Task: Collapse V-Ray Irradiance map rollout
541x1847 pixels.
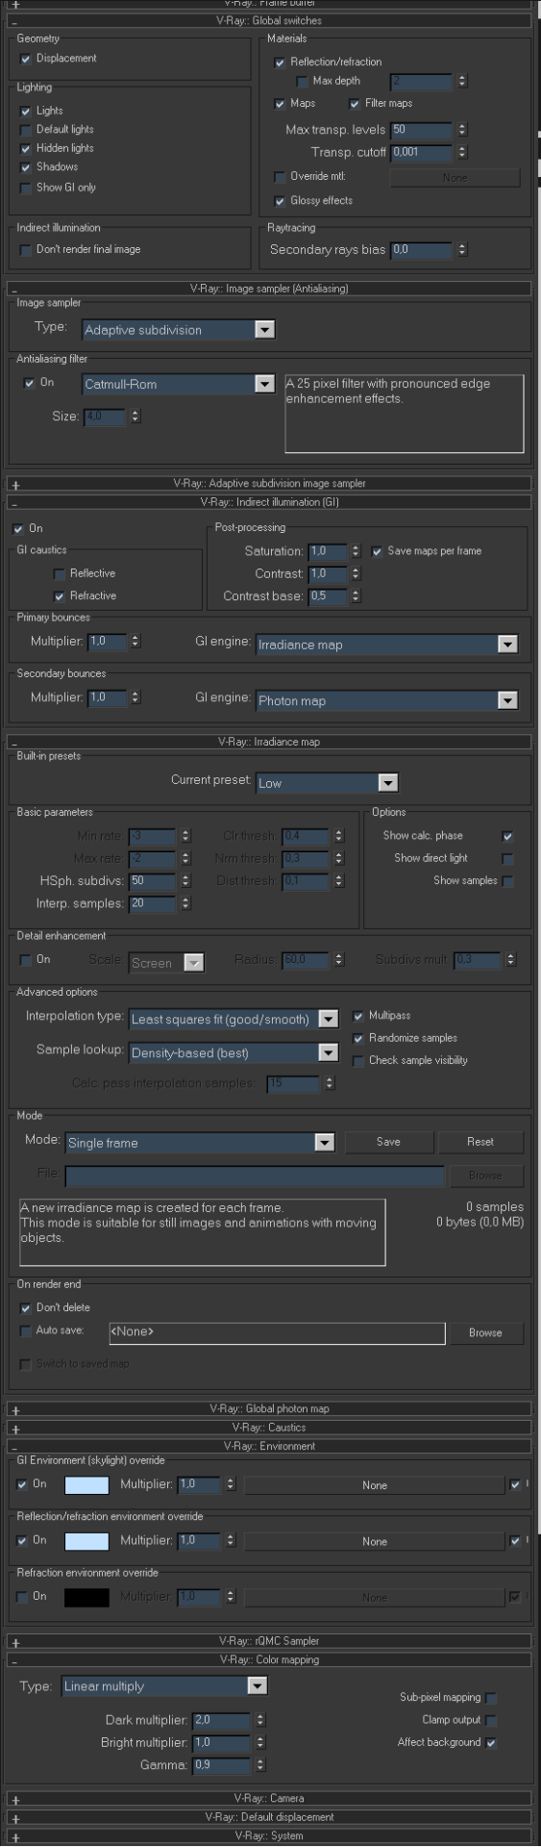Action: [269, 743]
